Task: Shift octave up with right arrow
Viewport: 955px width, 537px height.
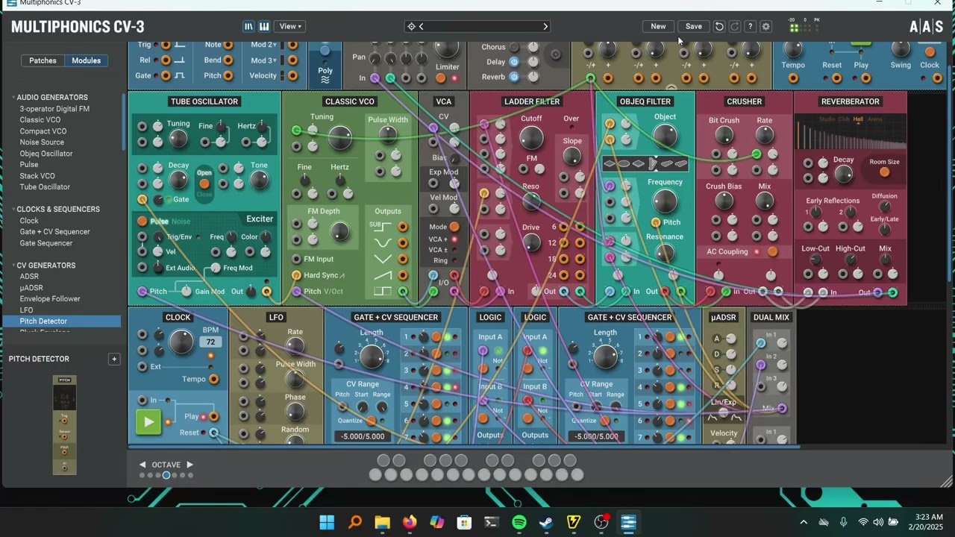Action: click(x=190, y=465)
